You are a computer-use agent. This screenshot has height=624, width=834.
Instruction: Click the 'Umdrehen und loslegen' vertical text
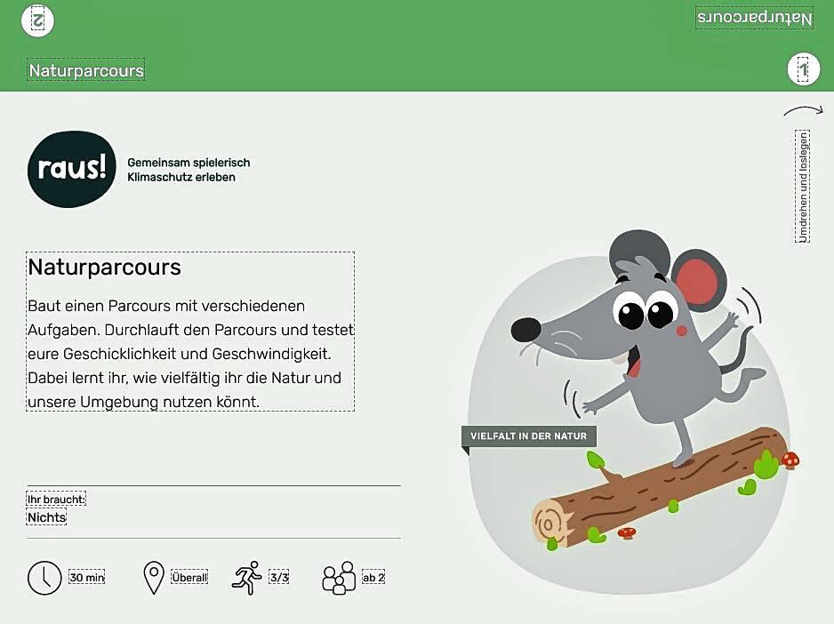[803, 186]
